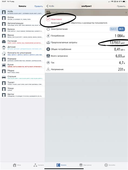This screenshot has height=170, width=128.
Task: Open the Спальня room entry
Action: pyautogui.click(x=22, y=77)
